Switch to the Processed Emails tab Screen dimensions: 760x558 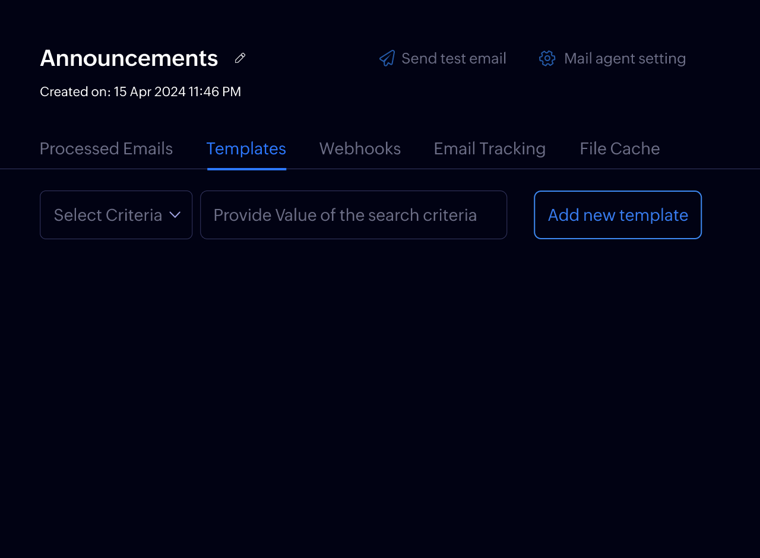coord(106,148)
